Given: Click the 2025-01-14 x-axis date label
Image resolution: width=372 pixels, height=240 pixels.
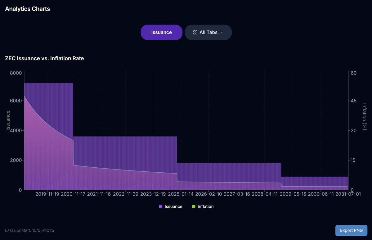Looking at the screenshot, I should [181, 194].
